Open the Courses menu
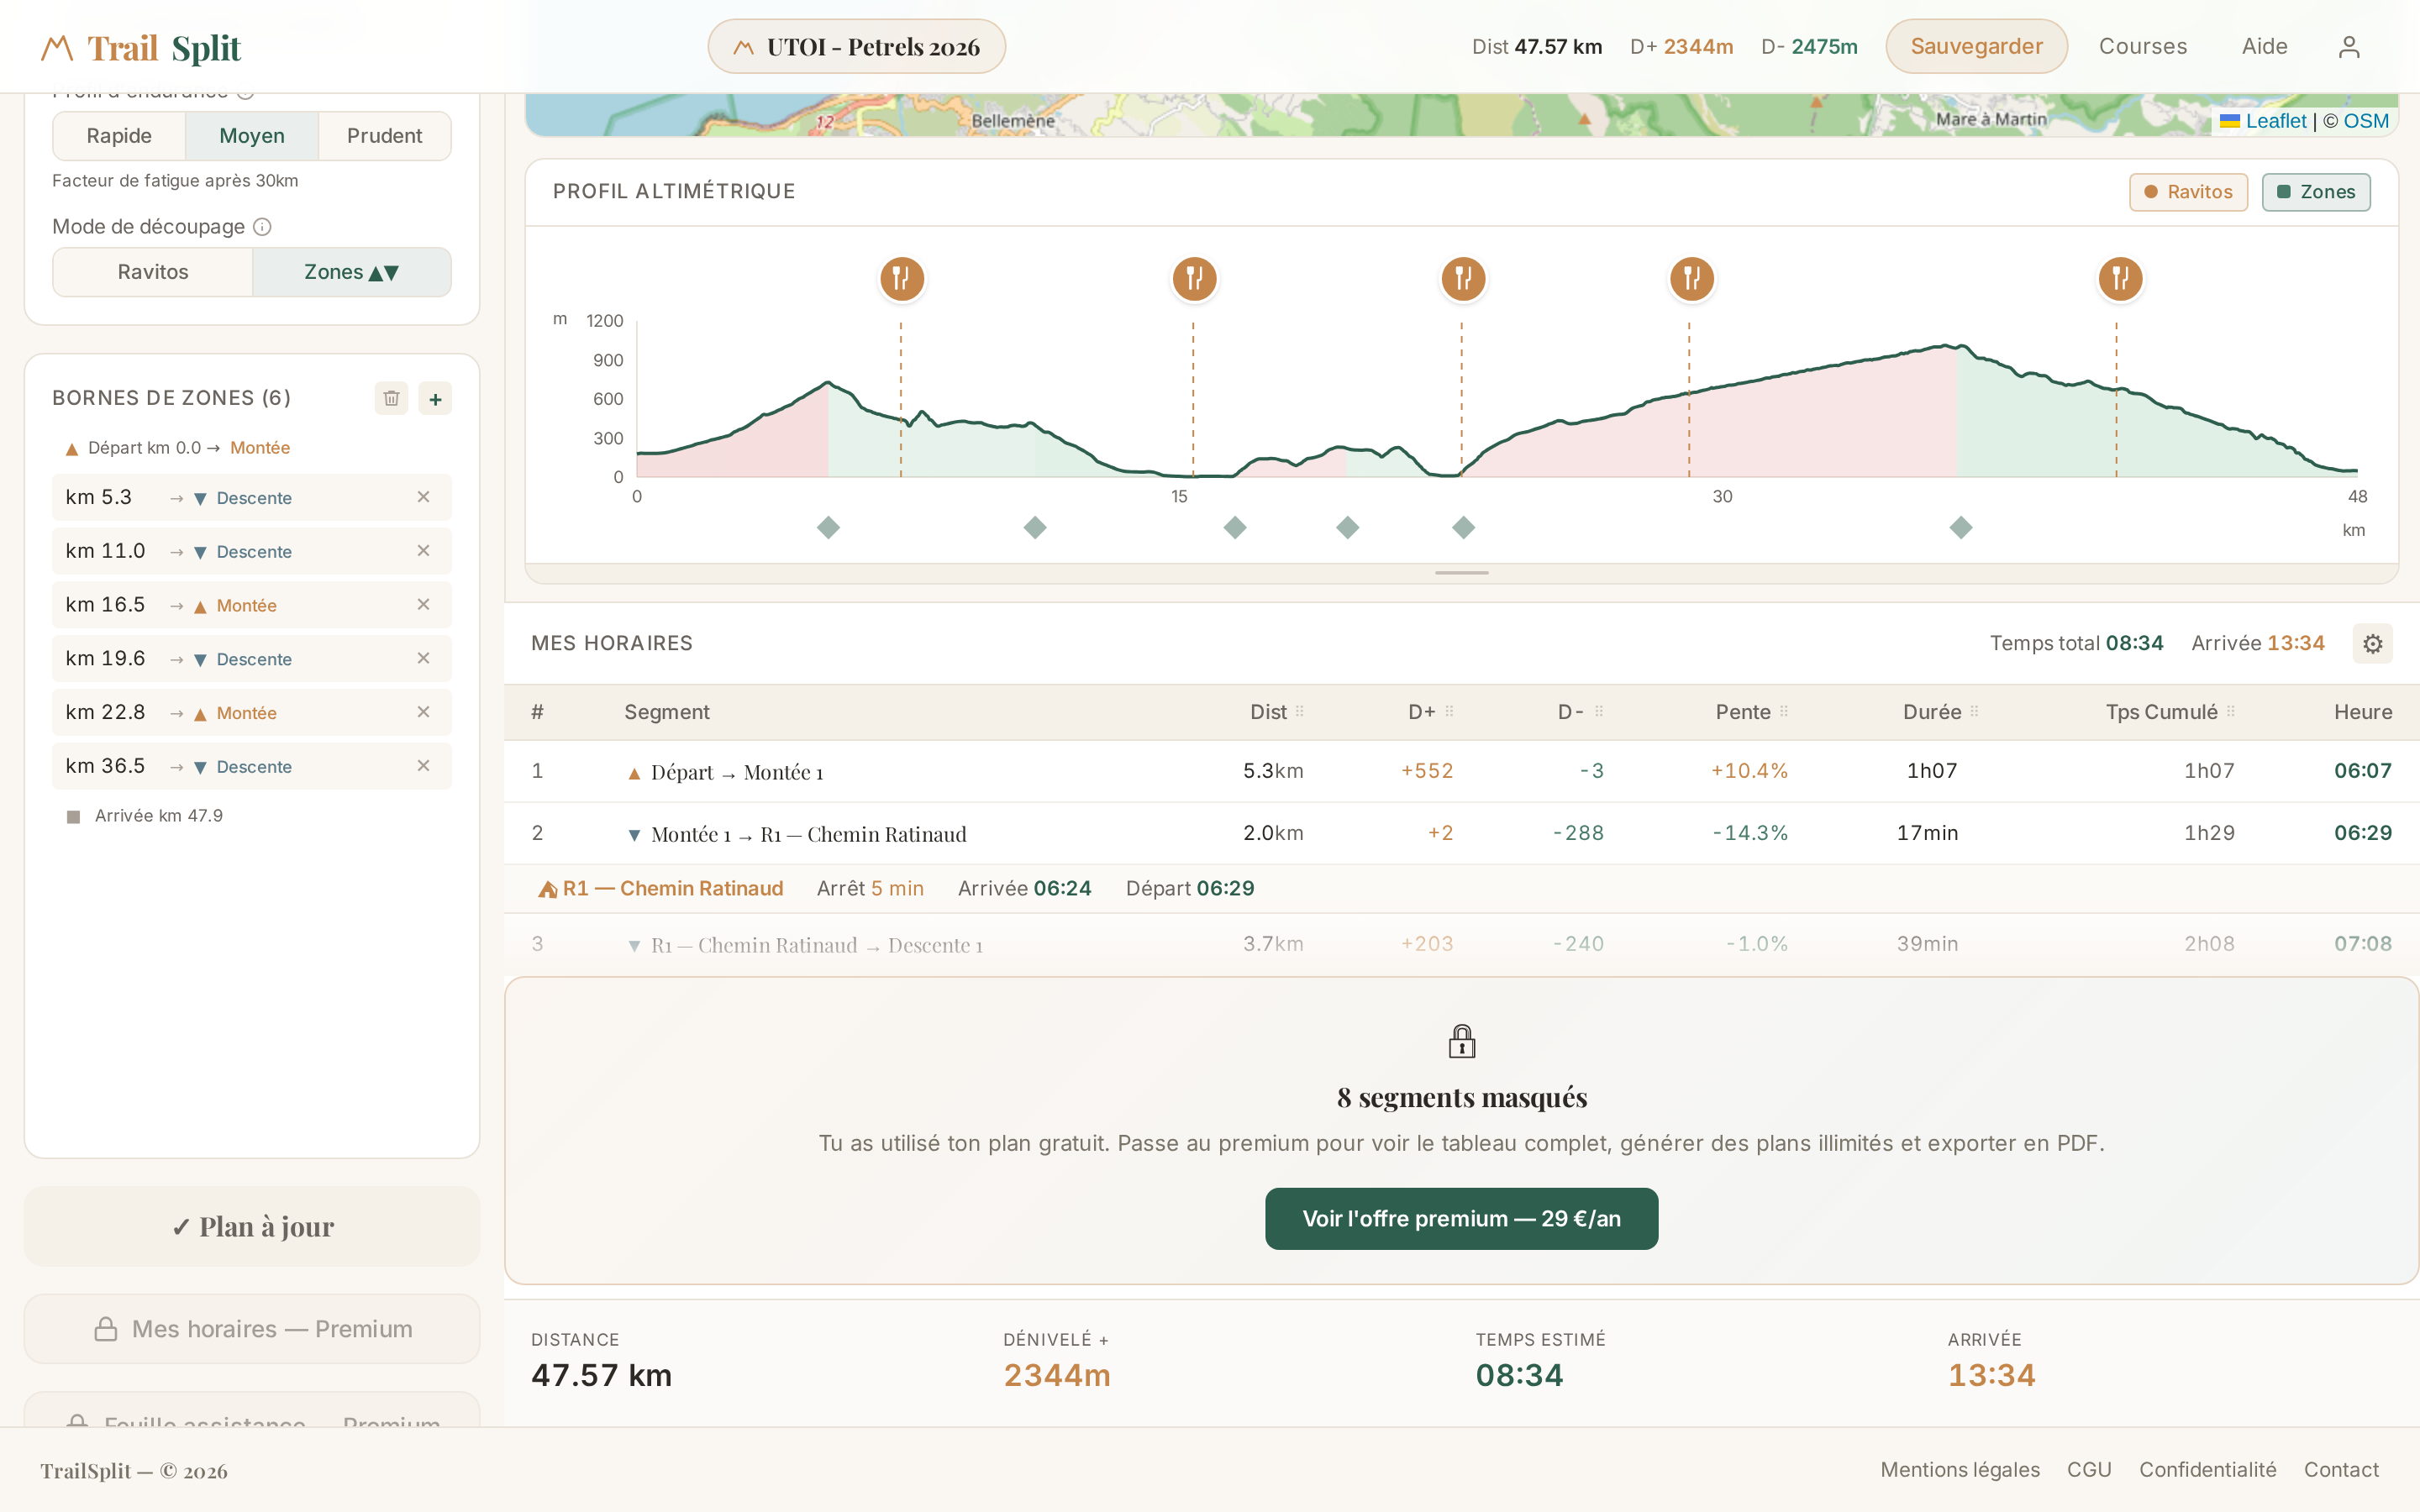Viewport: 2420px width, 1512px height. pos(2143,47)
